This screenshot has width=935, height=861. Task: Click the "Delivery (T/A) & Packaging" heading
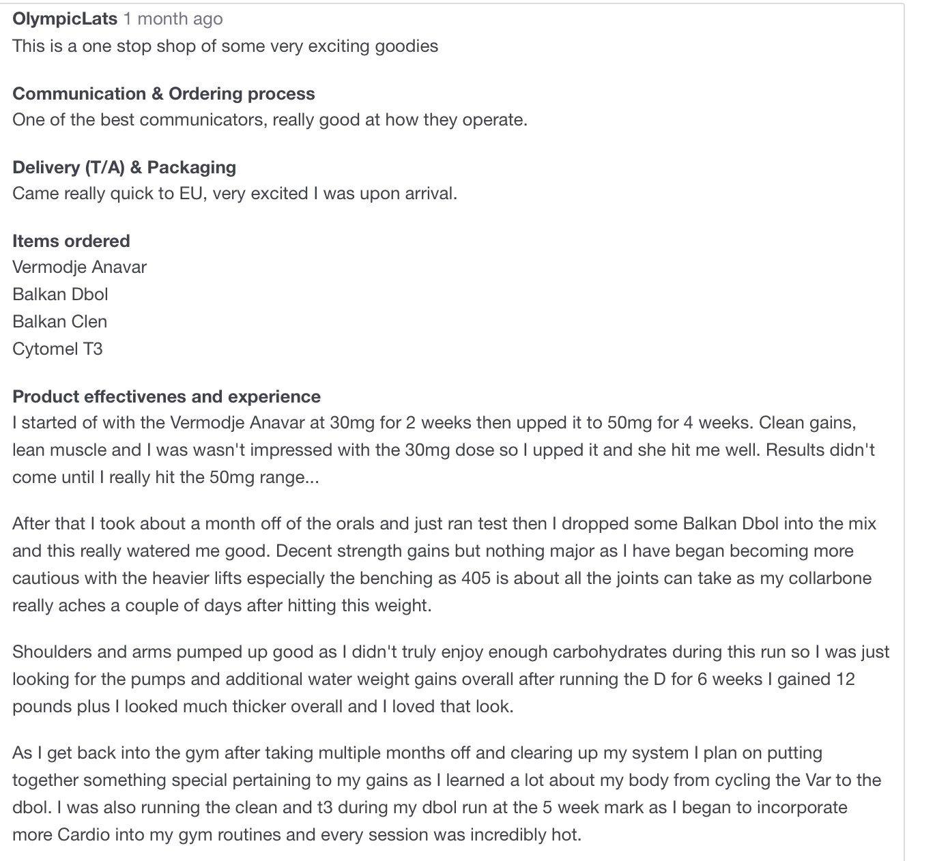[124, 168]
